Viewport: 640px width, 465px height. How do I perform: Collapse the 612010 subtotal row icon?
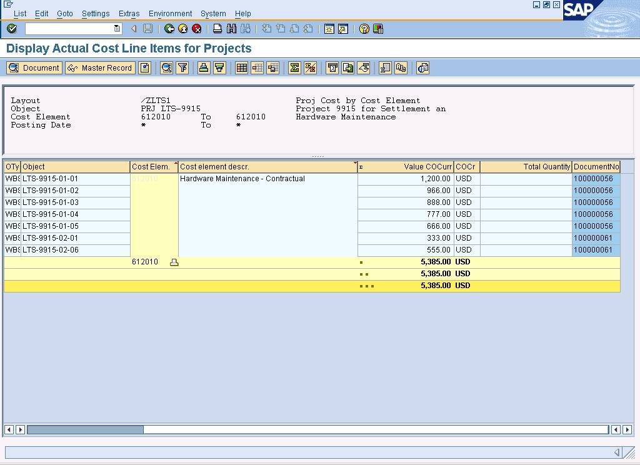174,262
